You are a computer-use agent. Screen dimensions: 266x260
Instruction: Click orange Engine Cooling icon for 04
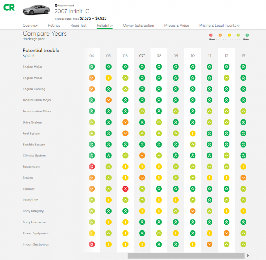92,89
